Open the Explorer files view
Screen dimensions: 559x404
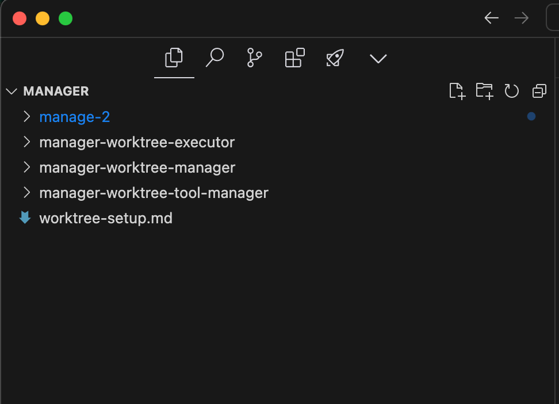174,58
